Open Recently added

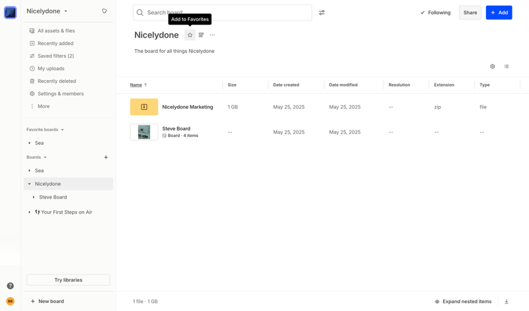click(x=56, y=43)
